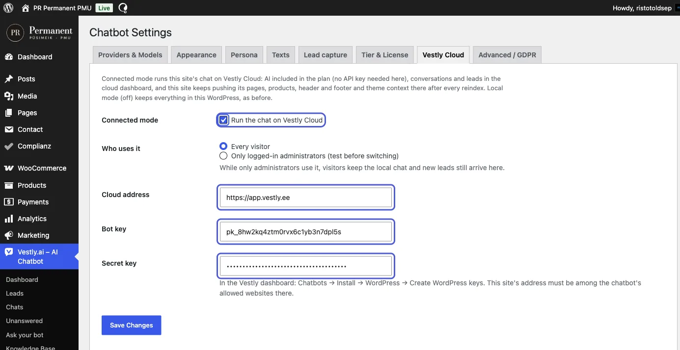Switch to the Providers & Models tab
The width and height of the screenshot is (680, 350).
coord(130,55)
